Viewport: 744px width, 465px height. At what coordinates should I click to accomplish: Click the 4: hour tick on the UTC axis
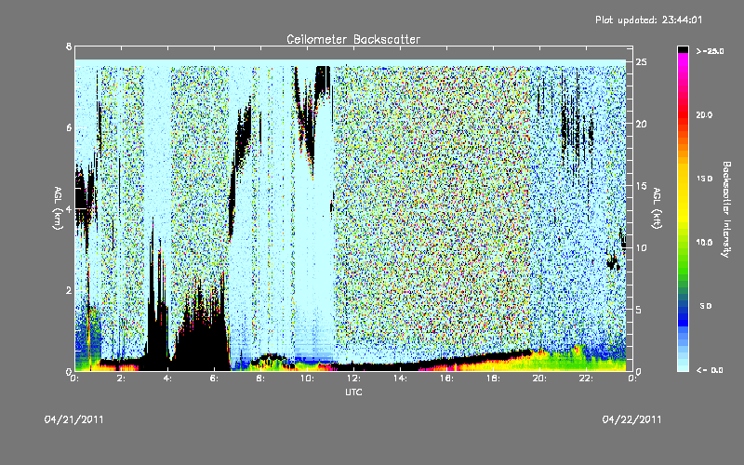(168, 379)
